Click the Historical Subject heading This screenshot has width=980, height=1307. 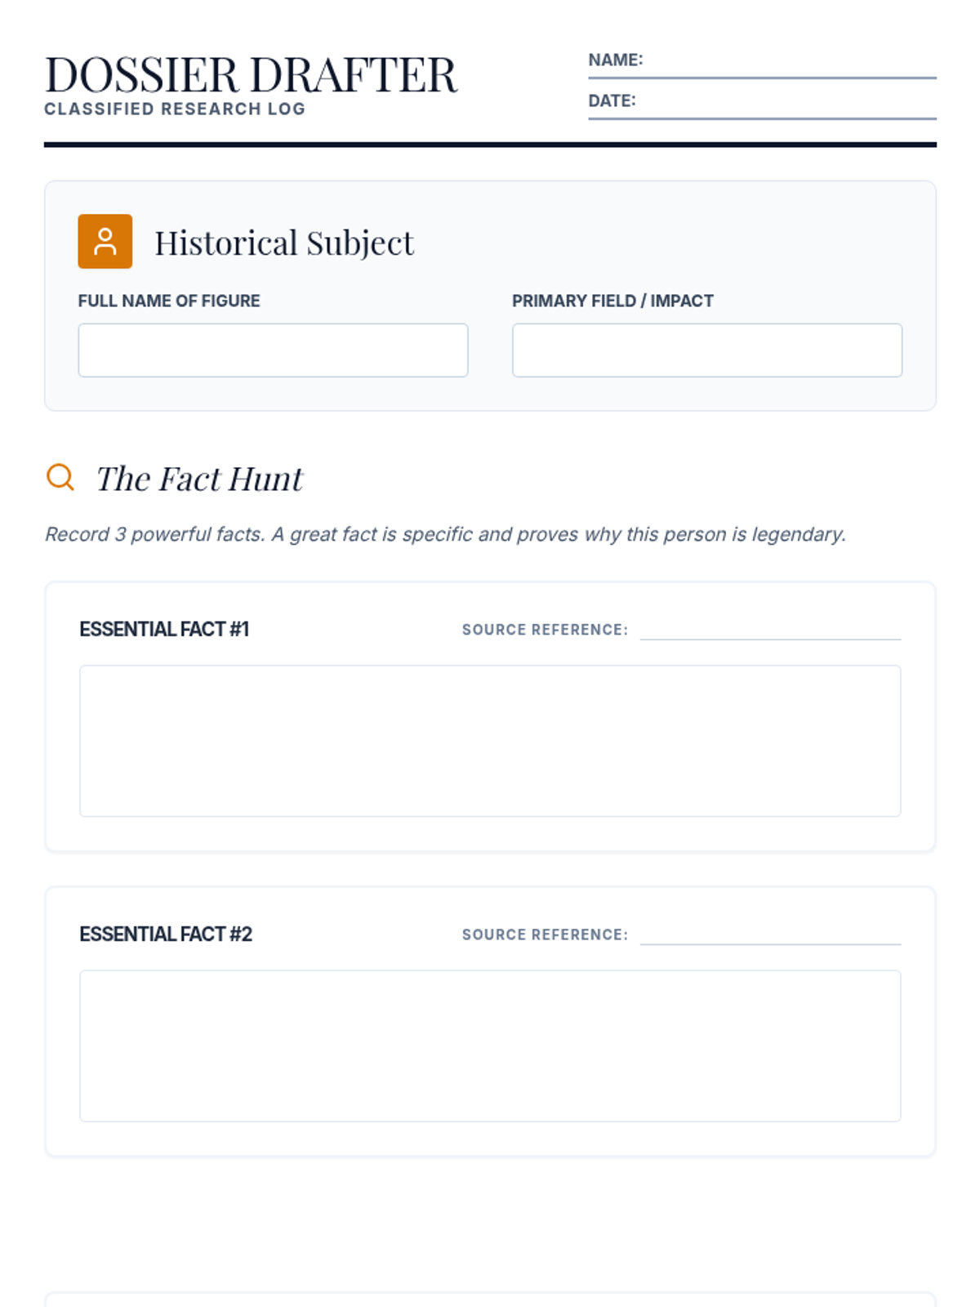(284, 243)
